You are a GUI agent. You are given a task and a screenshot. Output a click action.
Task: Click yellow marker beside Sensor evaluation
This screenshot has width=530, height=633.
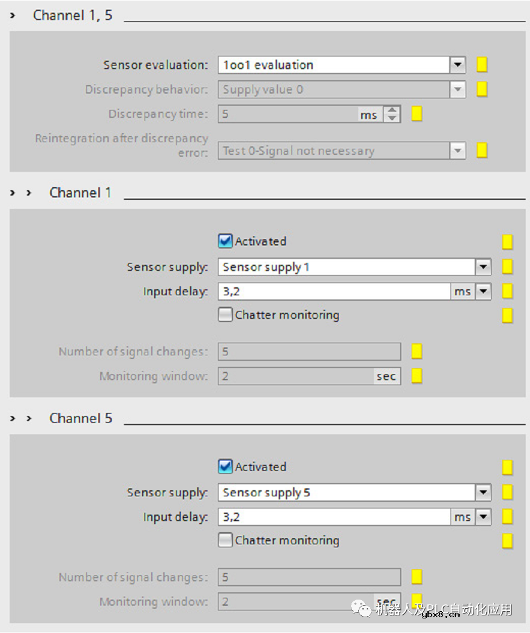(x=482, y=65)
